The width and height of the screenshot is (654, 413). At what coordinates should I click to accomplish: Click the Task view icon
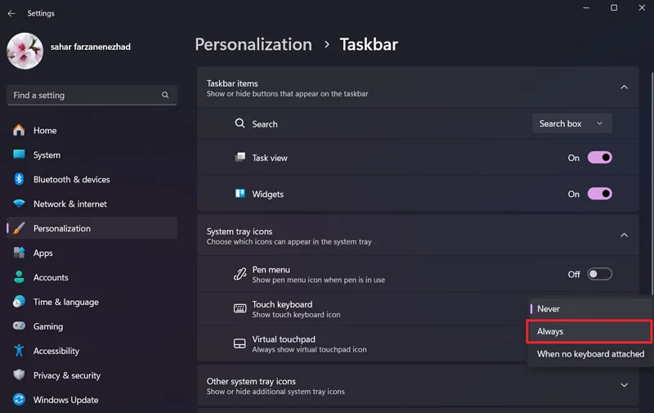click(240, 157)
